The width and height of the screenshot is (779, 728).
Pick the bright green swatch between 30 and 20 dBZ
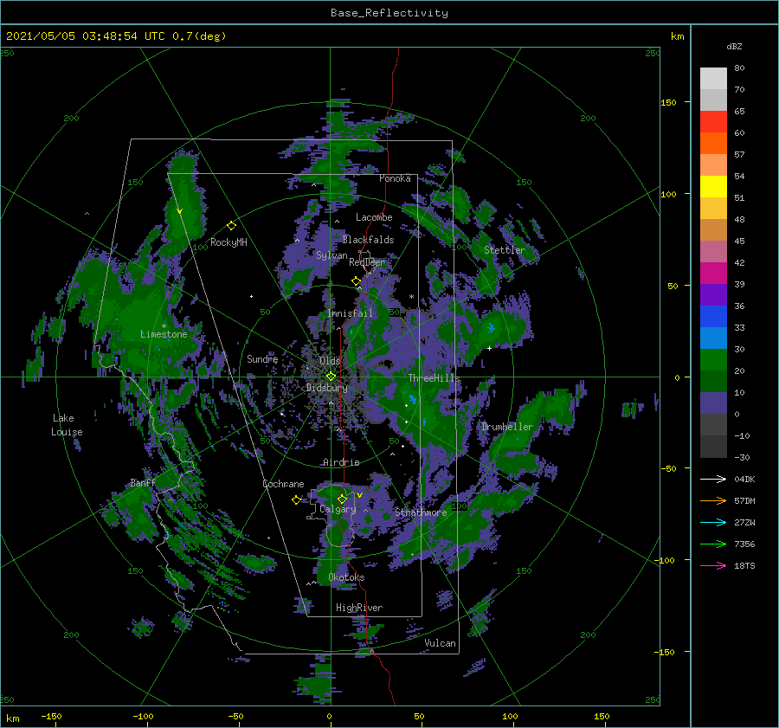point(713,360)
